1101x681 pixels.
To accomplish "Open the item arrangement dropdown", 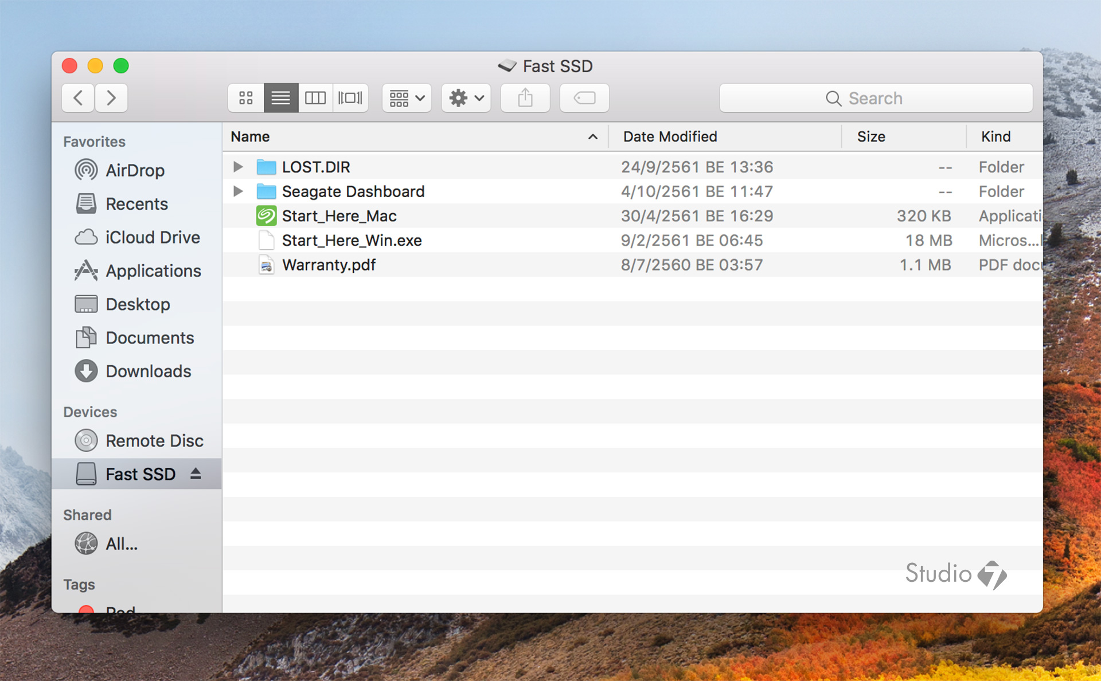I will 407,98.
